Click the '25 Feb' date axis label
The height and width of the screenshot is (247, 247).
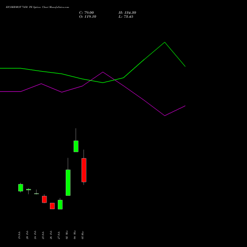(x=43, y=235)
